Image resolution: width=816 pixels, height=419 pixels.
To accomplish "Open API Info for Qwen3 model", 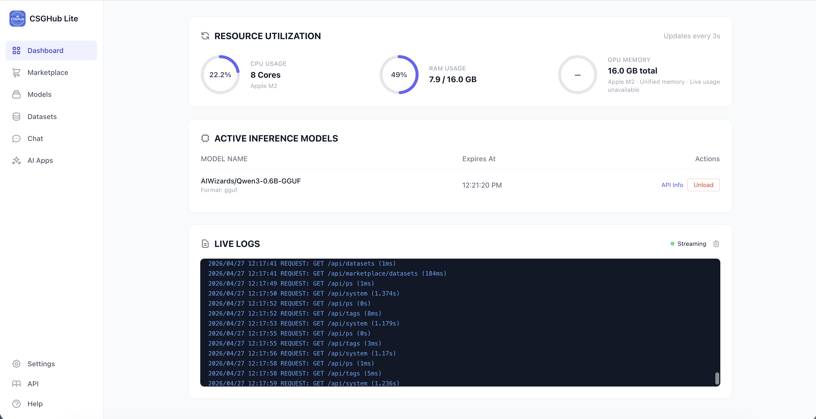I will 672,185.
